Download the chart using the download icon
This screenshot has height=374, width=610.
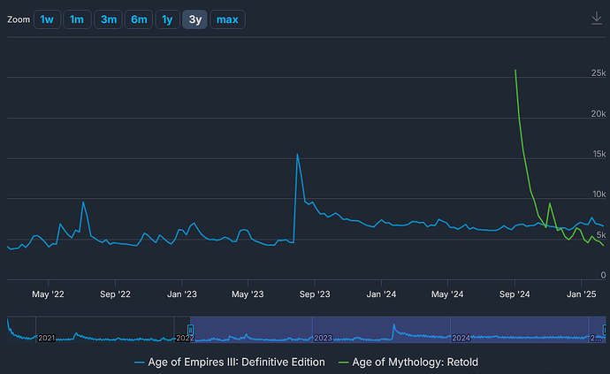597,19
